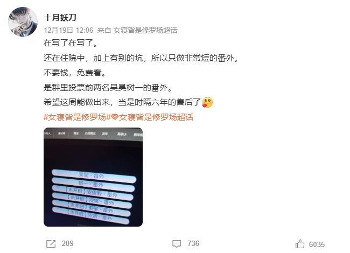Viewport: 350px width, 253px height.
Task: Open the attached image's dark upper area
Action: (93, 154)
